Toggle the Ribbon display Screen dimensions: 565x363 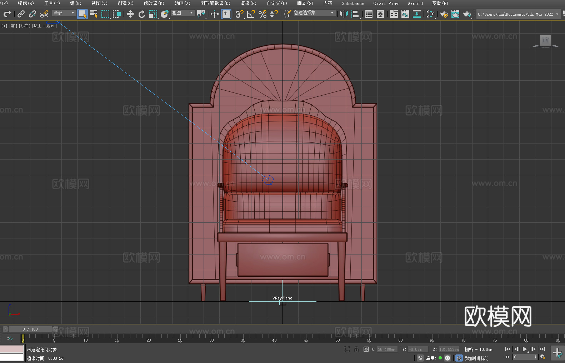click(394, 14)
